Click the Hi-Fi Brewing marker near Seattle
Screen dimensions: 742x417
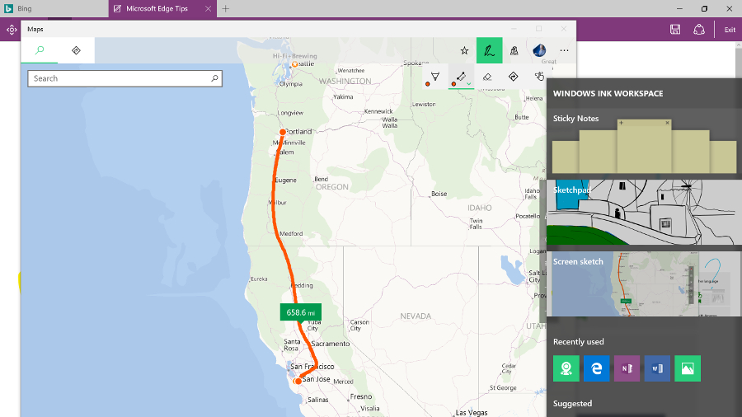click(x=295, y=63)
